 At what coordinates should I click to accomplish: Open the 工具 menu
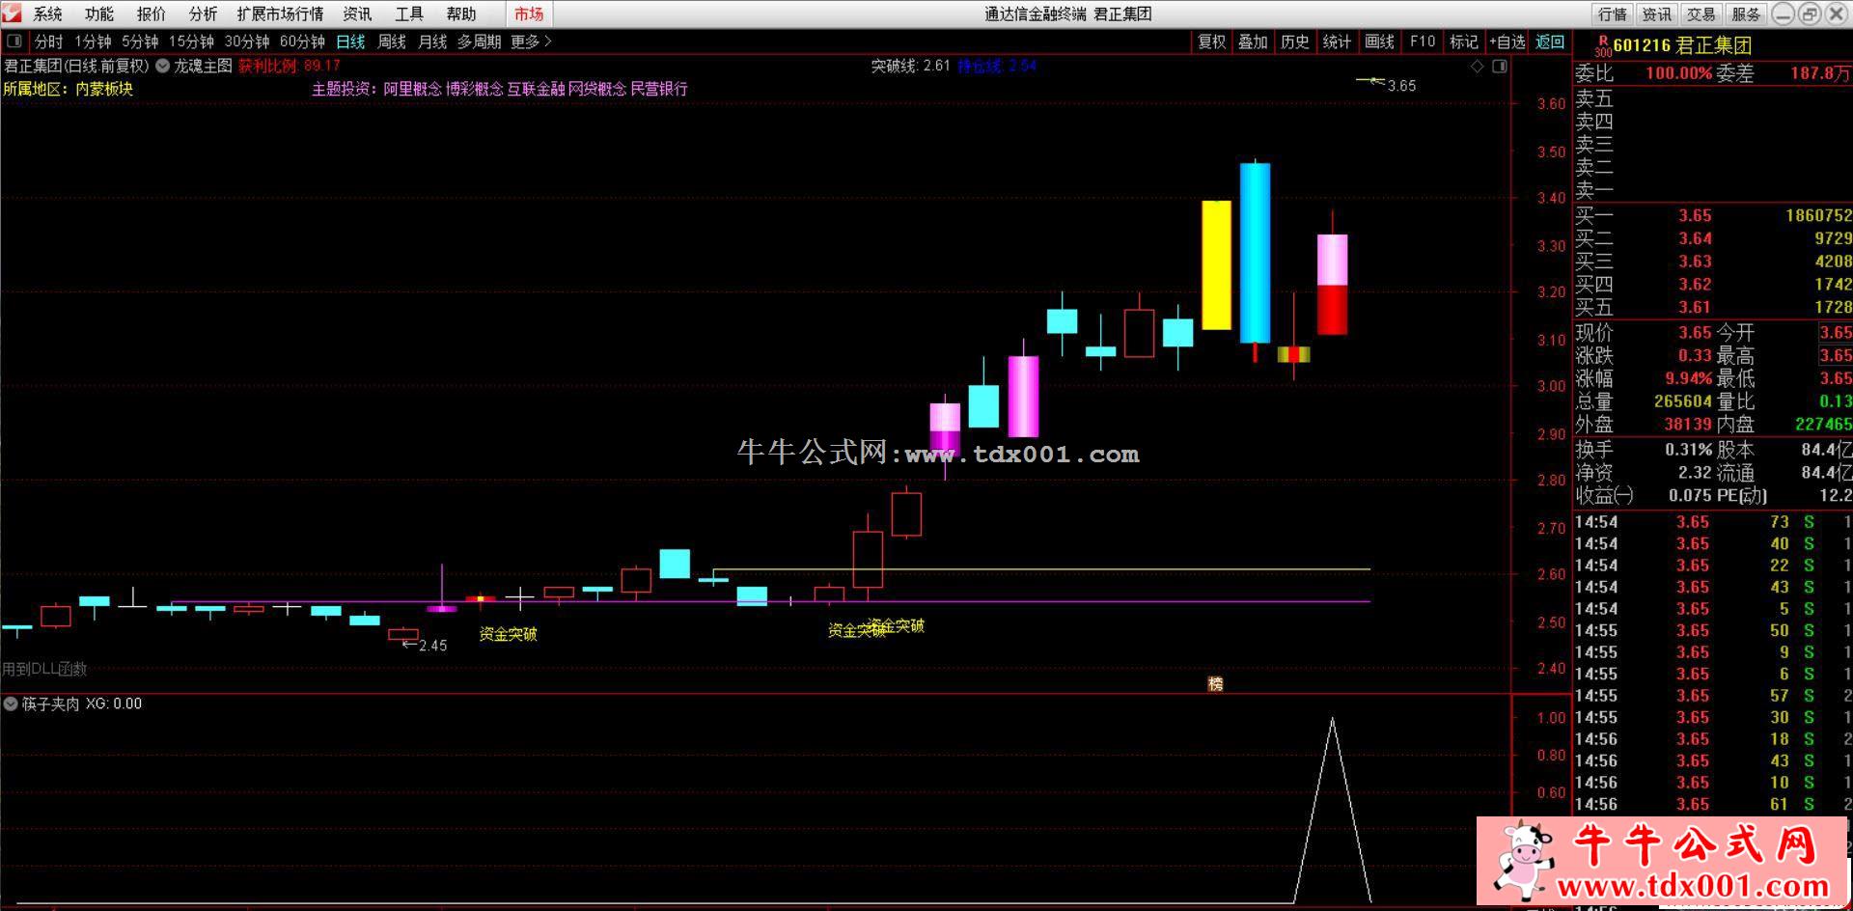tap(409, 14)
